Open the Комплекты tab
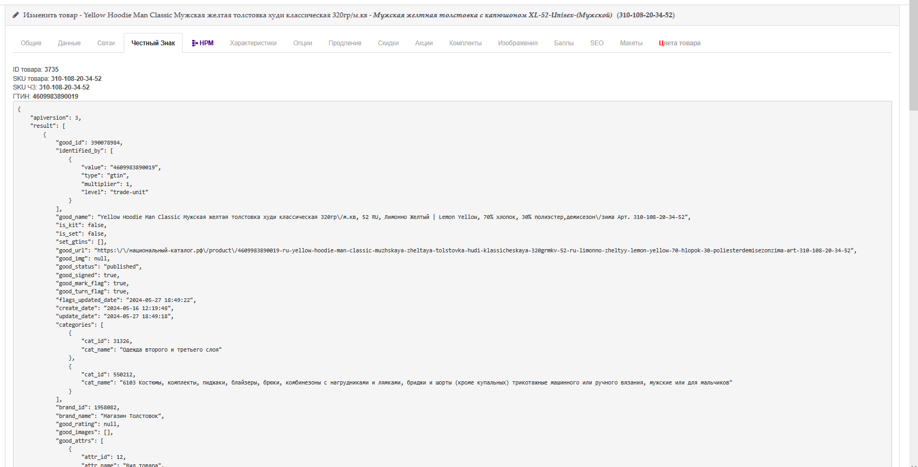Image resolution: width=918 pixels, height=467 pixels. coord(465,43)
